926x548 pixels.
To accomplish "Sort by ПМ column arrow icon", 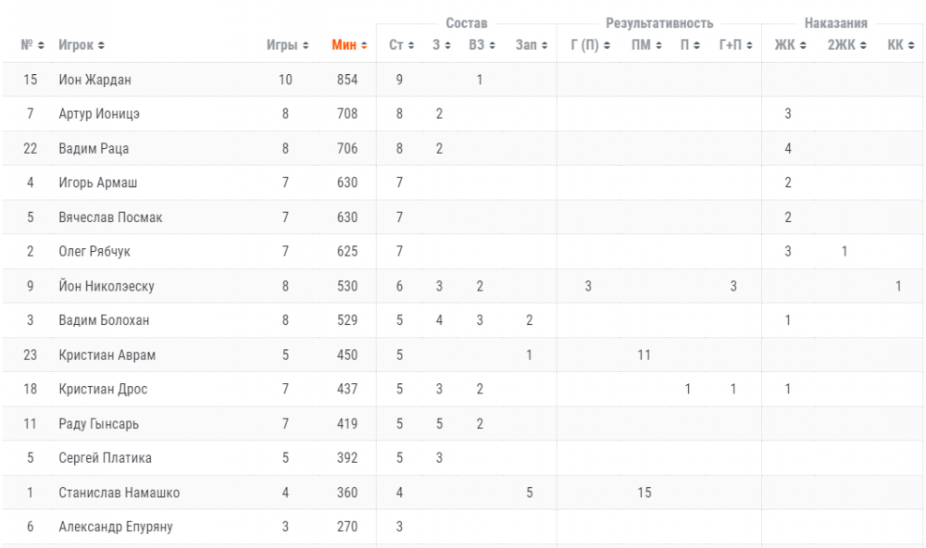I will pos(658,45).
